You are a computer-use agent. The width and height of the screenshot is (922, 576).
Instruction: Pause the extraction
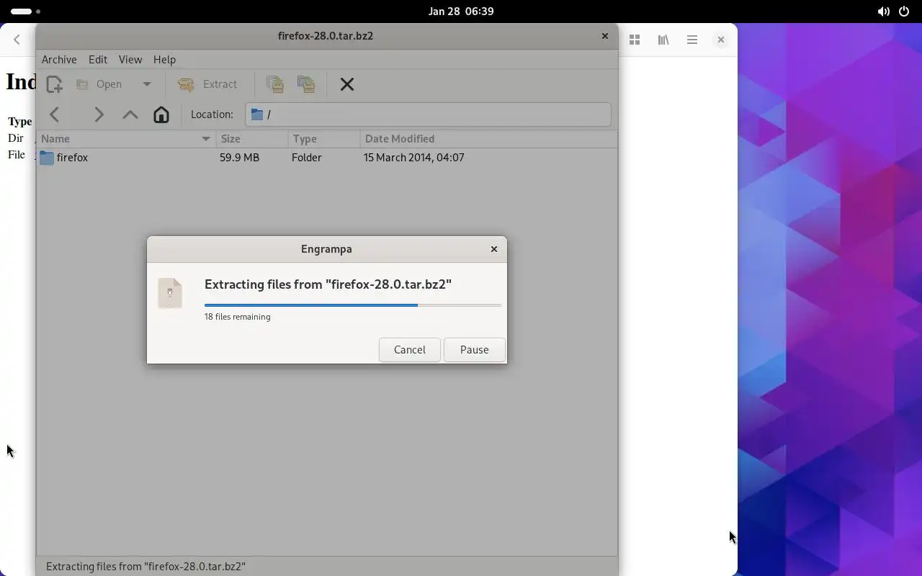point(475,350)
